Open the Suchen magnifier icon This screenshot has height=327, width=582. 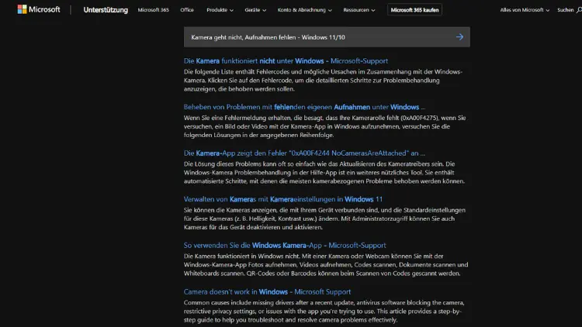579,10
